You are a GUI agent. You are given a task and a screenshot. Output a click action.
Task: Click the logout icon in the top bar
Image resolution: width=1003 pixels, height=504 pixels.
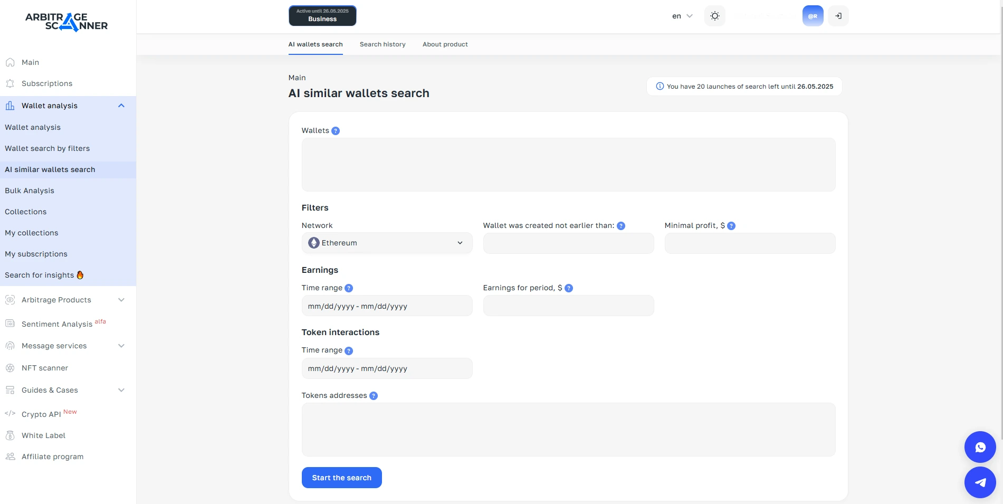tap(838, 16)
